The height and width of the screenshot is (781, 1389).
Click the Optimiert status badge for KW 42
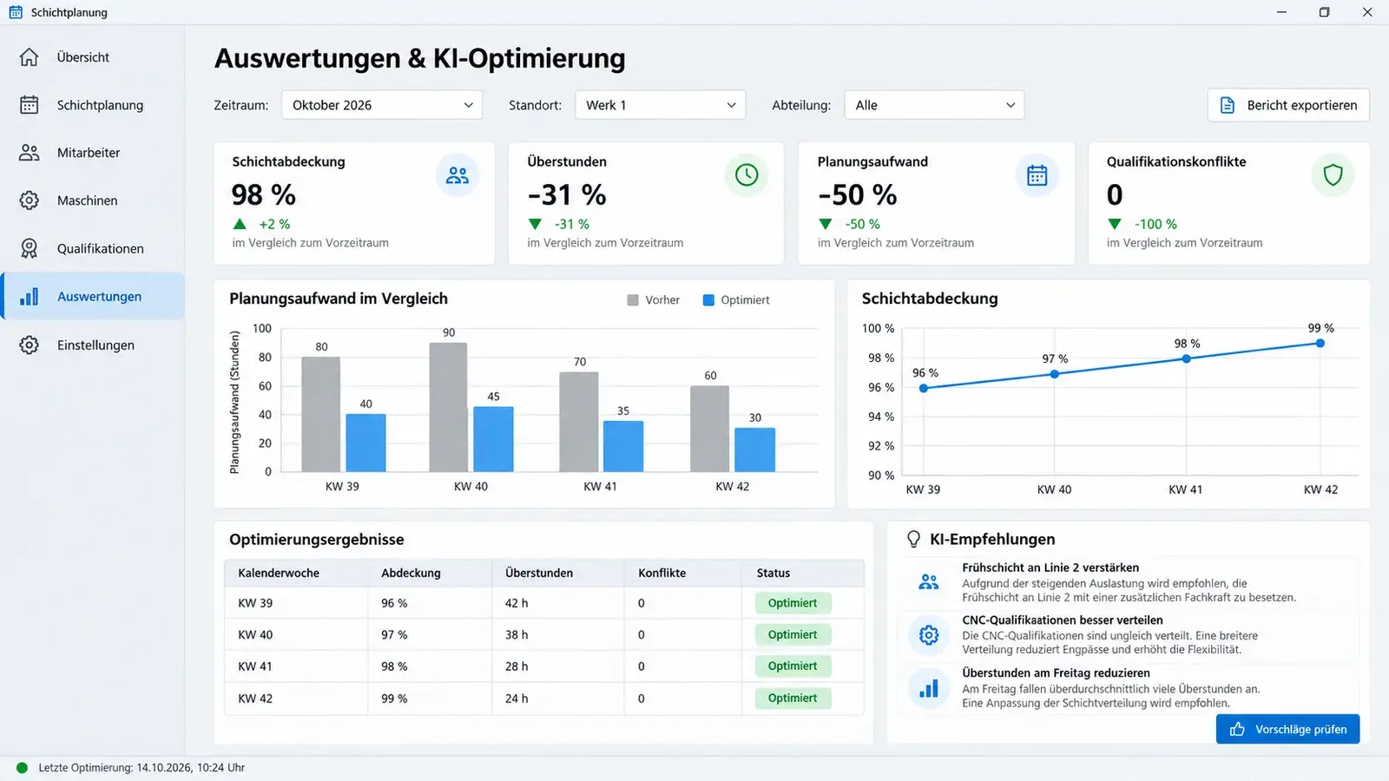(793, 698)
